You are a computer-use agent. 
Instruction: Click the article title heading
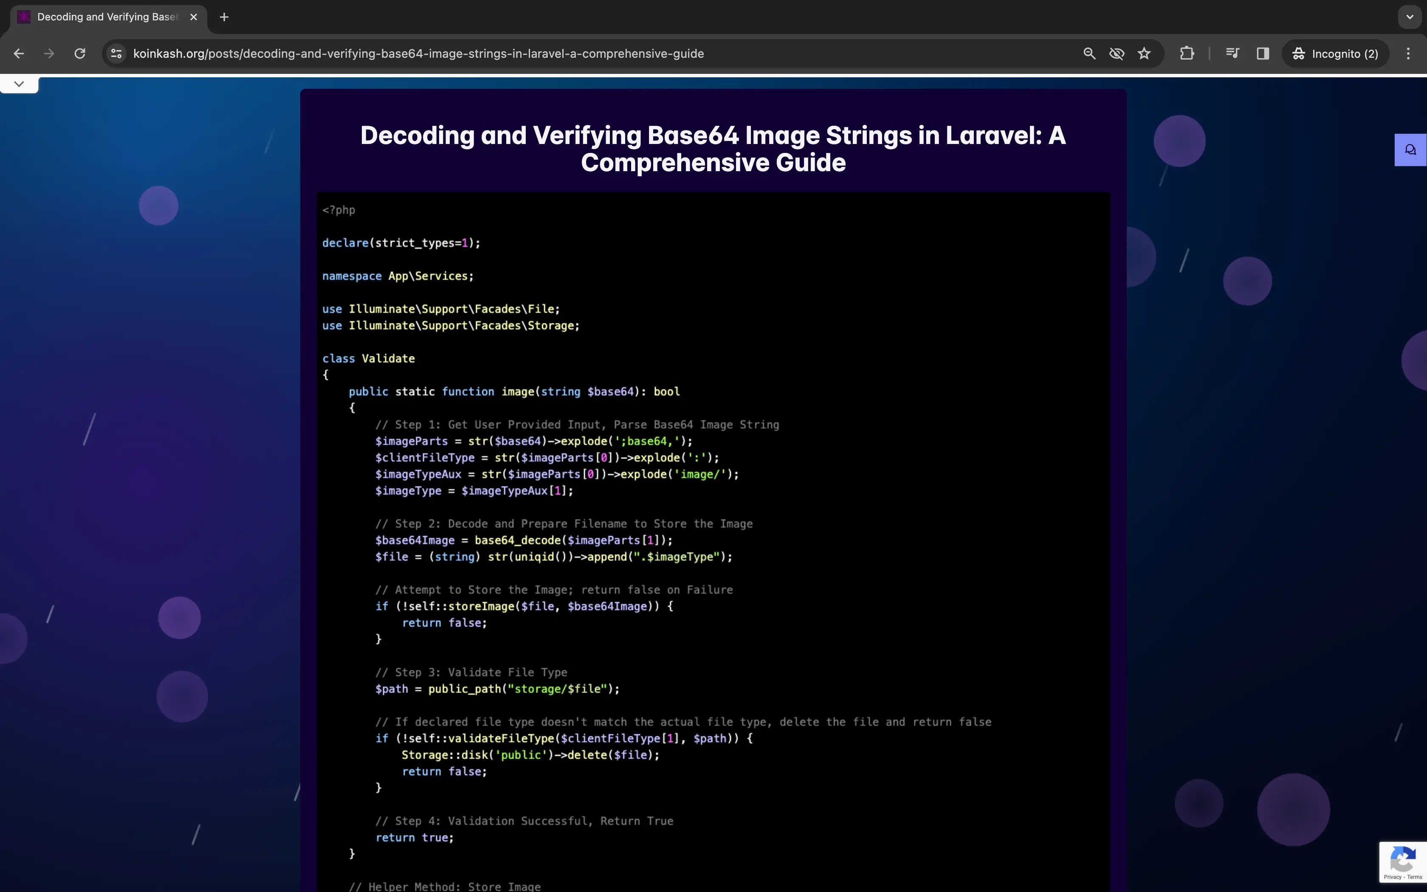point(713,149)
